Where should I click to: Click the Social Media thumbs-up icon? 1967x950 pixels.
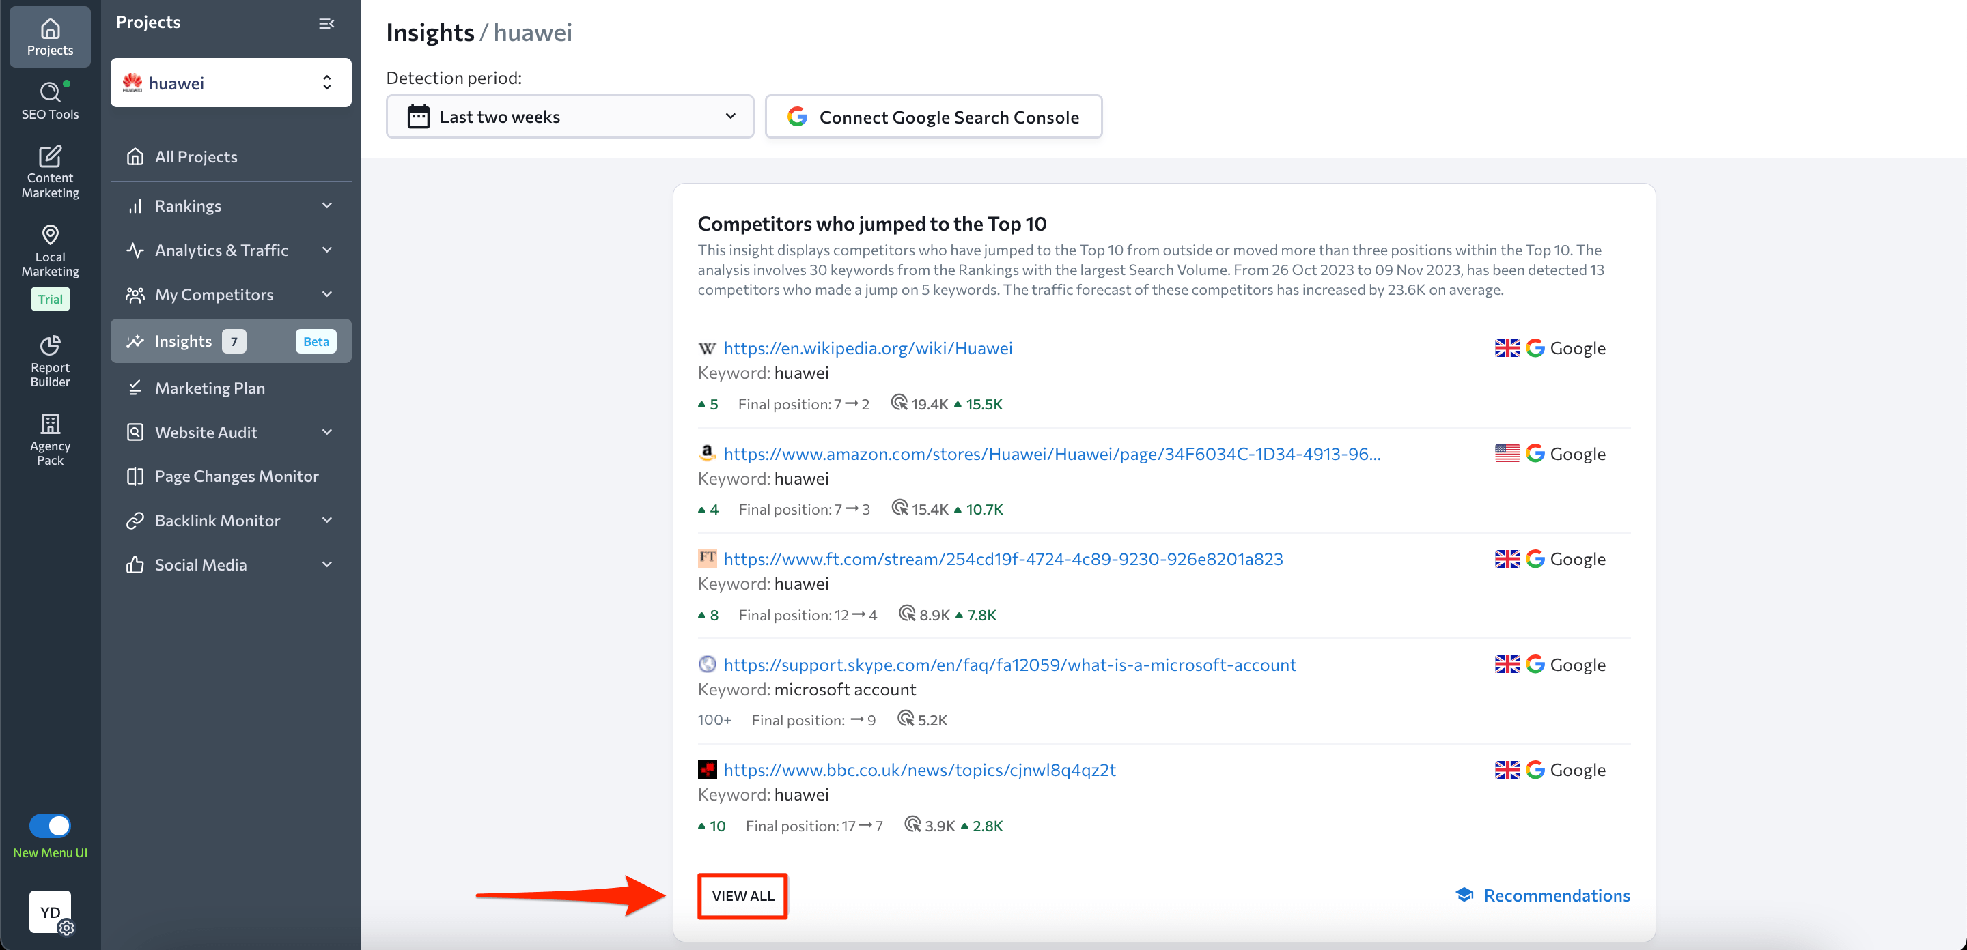[135, 565]
